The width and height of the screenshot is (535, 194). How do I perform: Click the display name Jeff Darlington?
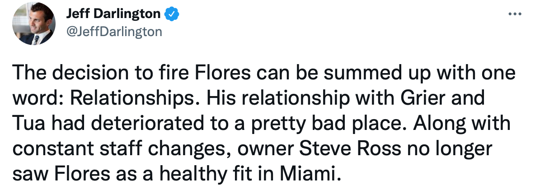[x=113, y=14]
